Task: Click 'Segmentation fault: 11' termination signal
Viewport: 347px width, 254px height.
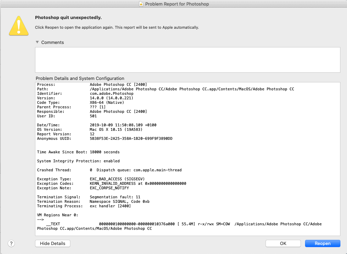Action: (x=115, y=197)
